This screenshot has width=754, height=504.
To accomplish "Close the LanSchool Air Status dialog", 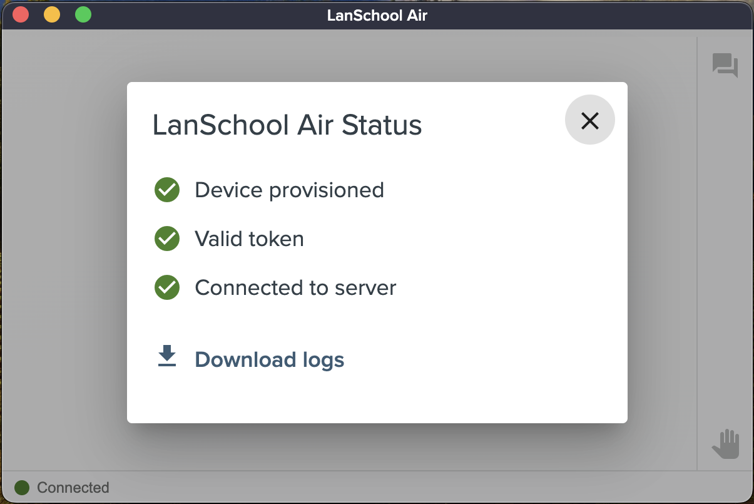I will coord(589,120).
